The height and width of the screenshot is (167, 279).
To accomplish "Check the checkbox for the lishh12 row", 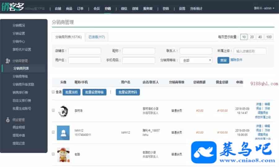I will (x=53, y=132).
